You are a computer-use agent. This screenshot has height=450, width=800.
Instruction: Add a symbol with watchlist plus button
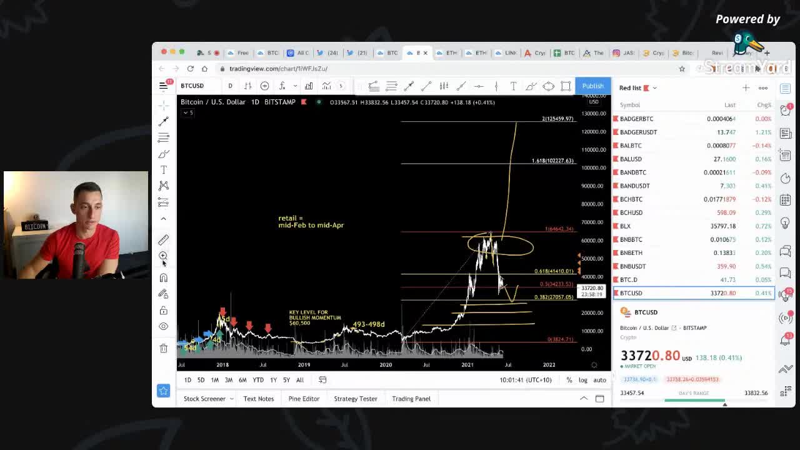pos(746,87)
